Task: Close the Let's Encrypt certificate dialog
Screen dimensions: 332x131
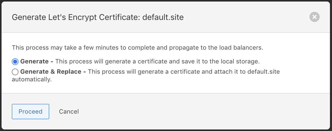Action: (x=314, y=17)
